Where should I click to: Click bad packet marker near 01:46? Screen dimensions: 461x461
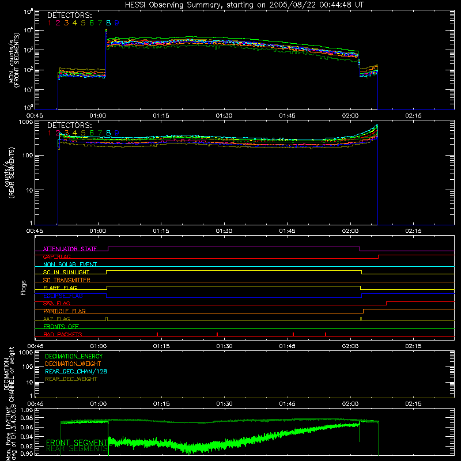click(x=293, y=334)
